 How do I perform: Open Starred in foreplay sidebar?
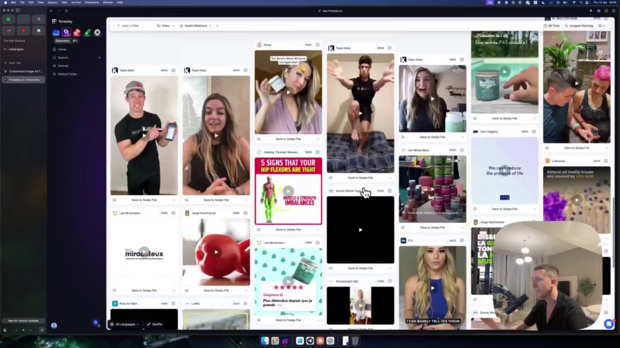coord(63,66)
